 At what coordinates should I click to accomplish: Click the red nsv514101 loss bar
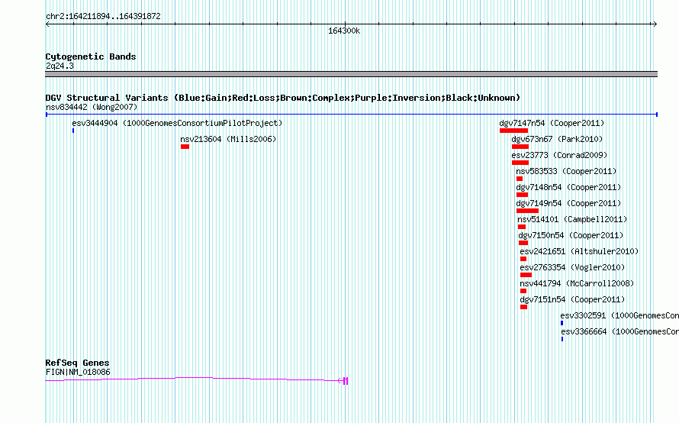pyautogui.click(x=522, y=227)
